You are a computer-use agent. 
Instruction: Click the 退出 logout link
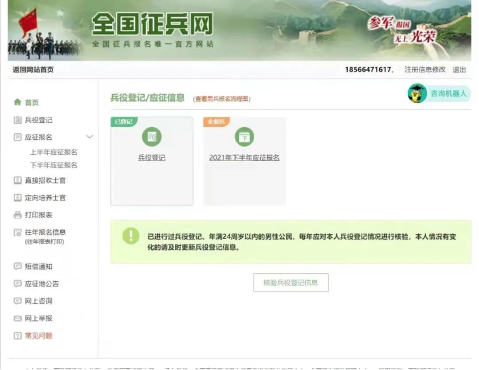click(x=459, y=70)
